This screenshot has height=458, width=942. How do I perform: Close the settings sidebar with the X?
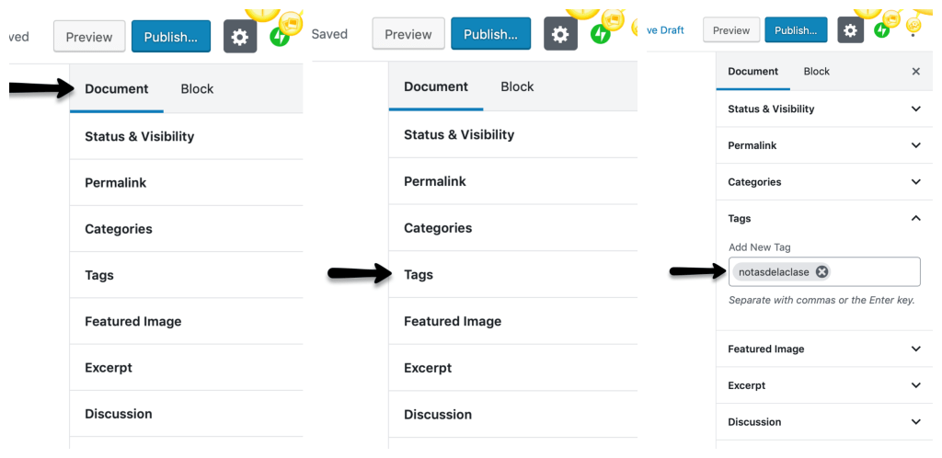coord(915,72)
